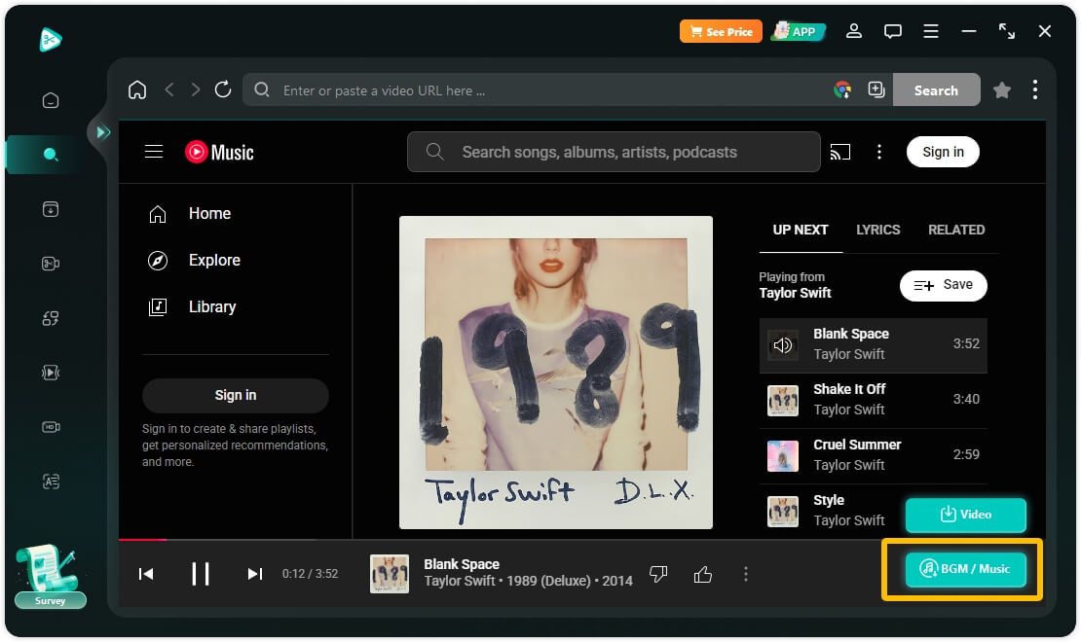Viewport: 1081px width, 642px height.
Task: Select Blank Space in the Up Next queue
Action: tap(873, 345)
